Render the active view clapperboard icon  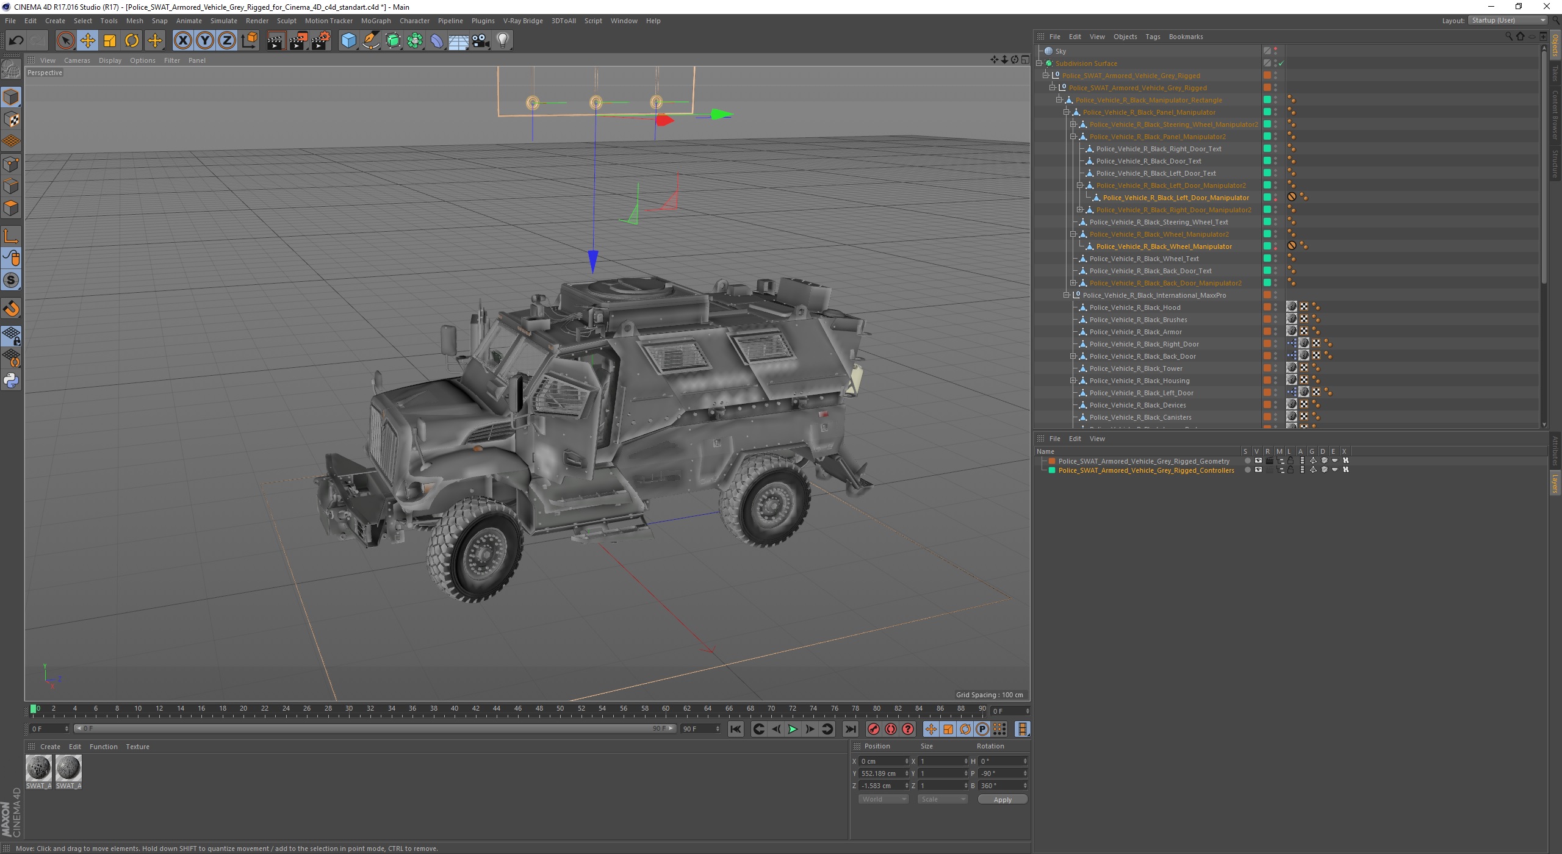click(x=276, y=41)
